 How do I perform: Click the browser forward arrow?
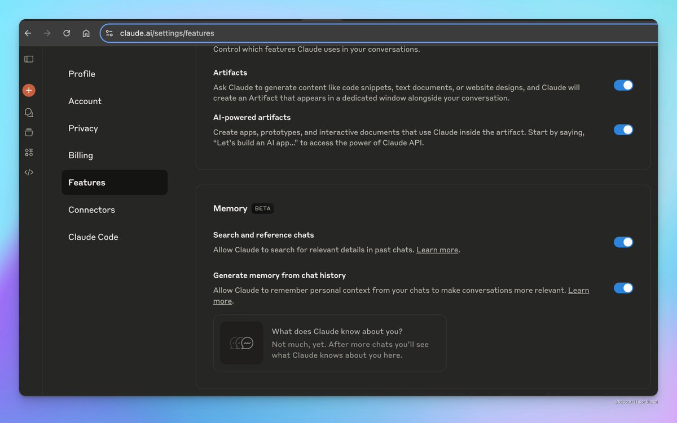(47, 33)
